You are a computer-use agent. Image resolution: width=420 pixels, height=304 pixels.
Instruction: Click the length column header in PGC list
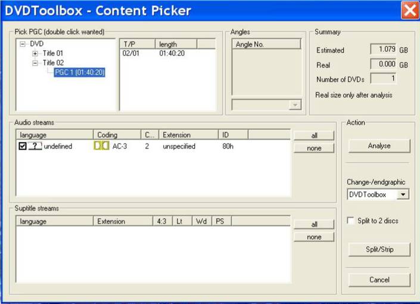pos(176,44)
